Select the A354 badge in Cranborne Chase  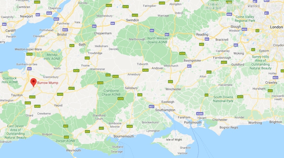click(120, 99)
